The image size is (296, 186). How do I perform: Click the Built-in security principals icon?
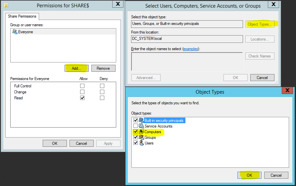tap(141, 120)
